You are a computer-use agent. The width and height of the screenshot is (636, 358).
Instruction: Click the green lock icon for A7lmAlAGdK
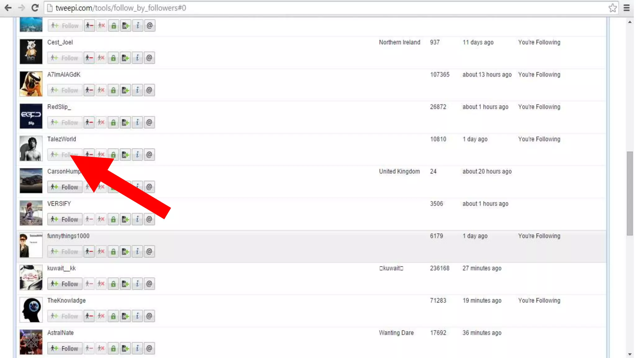point(113,90)
